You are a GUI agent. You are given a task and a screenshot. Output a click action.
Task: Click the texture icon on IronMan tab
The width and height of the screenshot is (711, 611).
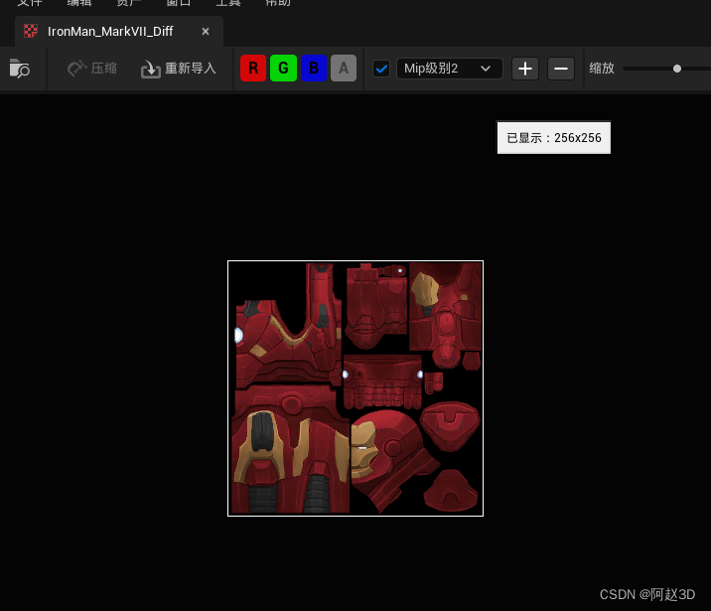coord(31,31)
